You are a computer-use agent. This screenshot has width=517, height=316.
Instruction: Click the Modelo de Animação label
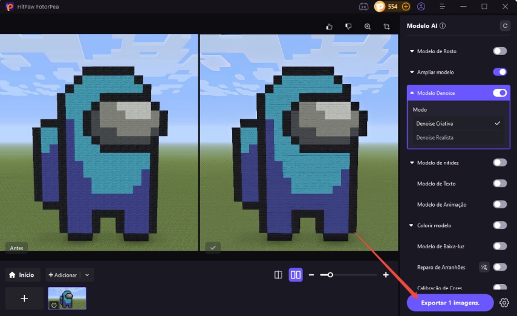point(441,205)
